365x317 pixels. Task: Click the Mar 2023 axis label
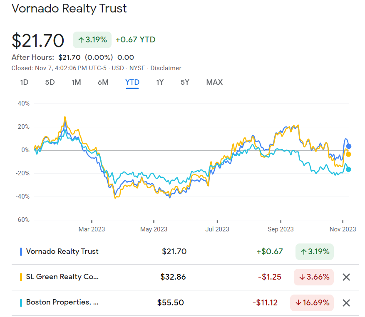(92, 229)
